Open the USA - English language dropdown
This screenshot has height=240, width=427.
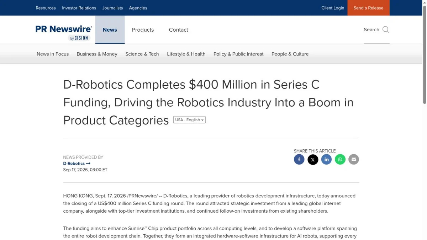[189, 120]
